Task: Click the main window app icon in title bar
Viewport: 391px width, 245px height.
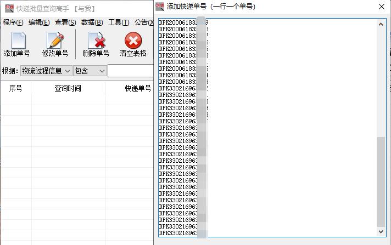Action: tap(8, 8)
